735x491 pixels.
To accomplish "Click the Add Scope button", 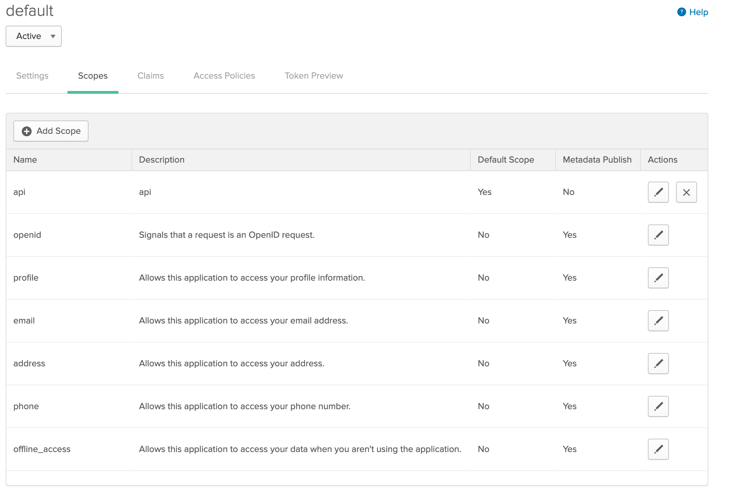I will click(51, 131).
